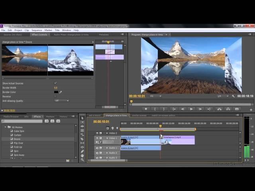
Task: Click the Extract button
Action: coord(228,109)
